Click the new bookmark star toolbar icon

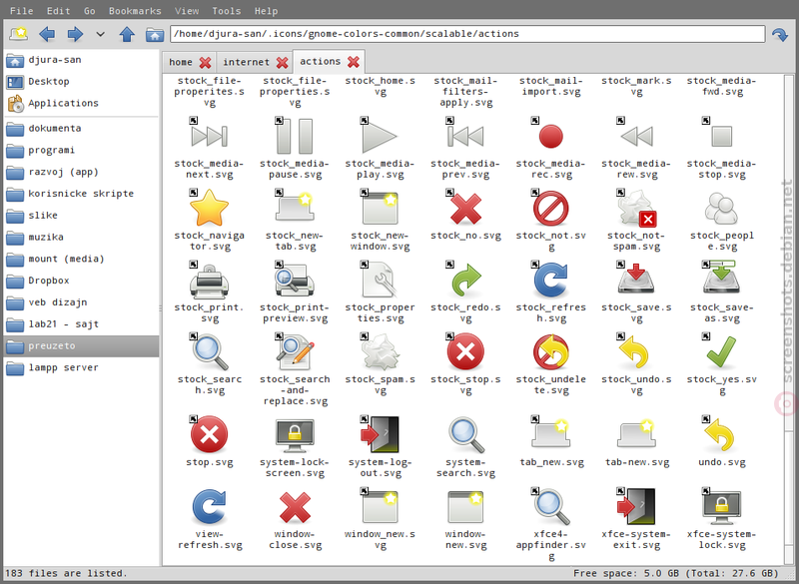coord(19,34)
